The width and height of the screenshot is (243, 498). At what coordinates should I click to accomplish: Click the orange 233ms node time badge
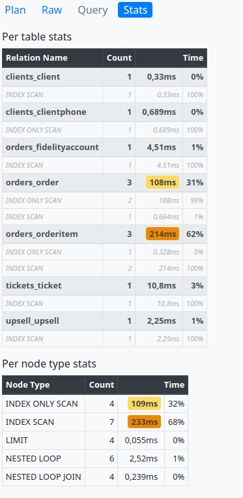click(144, 422)
